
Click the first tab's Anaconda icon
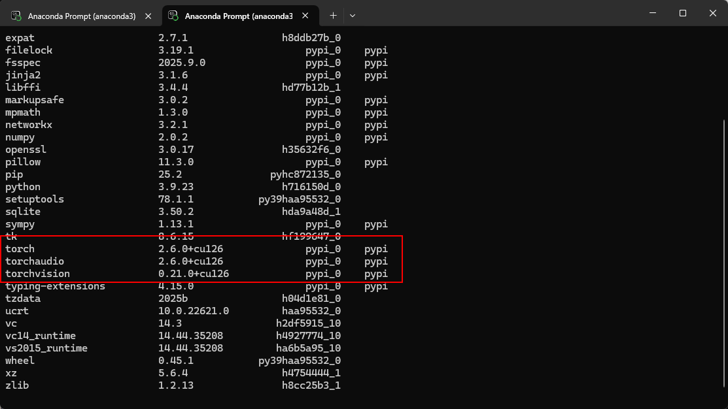tap(16, 16)
